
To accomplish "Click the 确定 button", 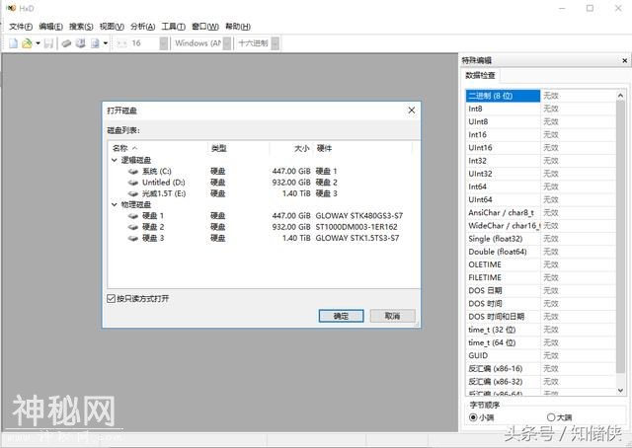I will 341,316.
